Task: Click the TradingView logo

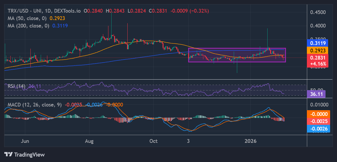Action: tap(24, 155)
